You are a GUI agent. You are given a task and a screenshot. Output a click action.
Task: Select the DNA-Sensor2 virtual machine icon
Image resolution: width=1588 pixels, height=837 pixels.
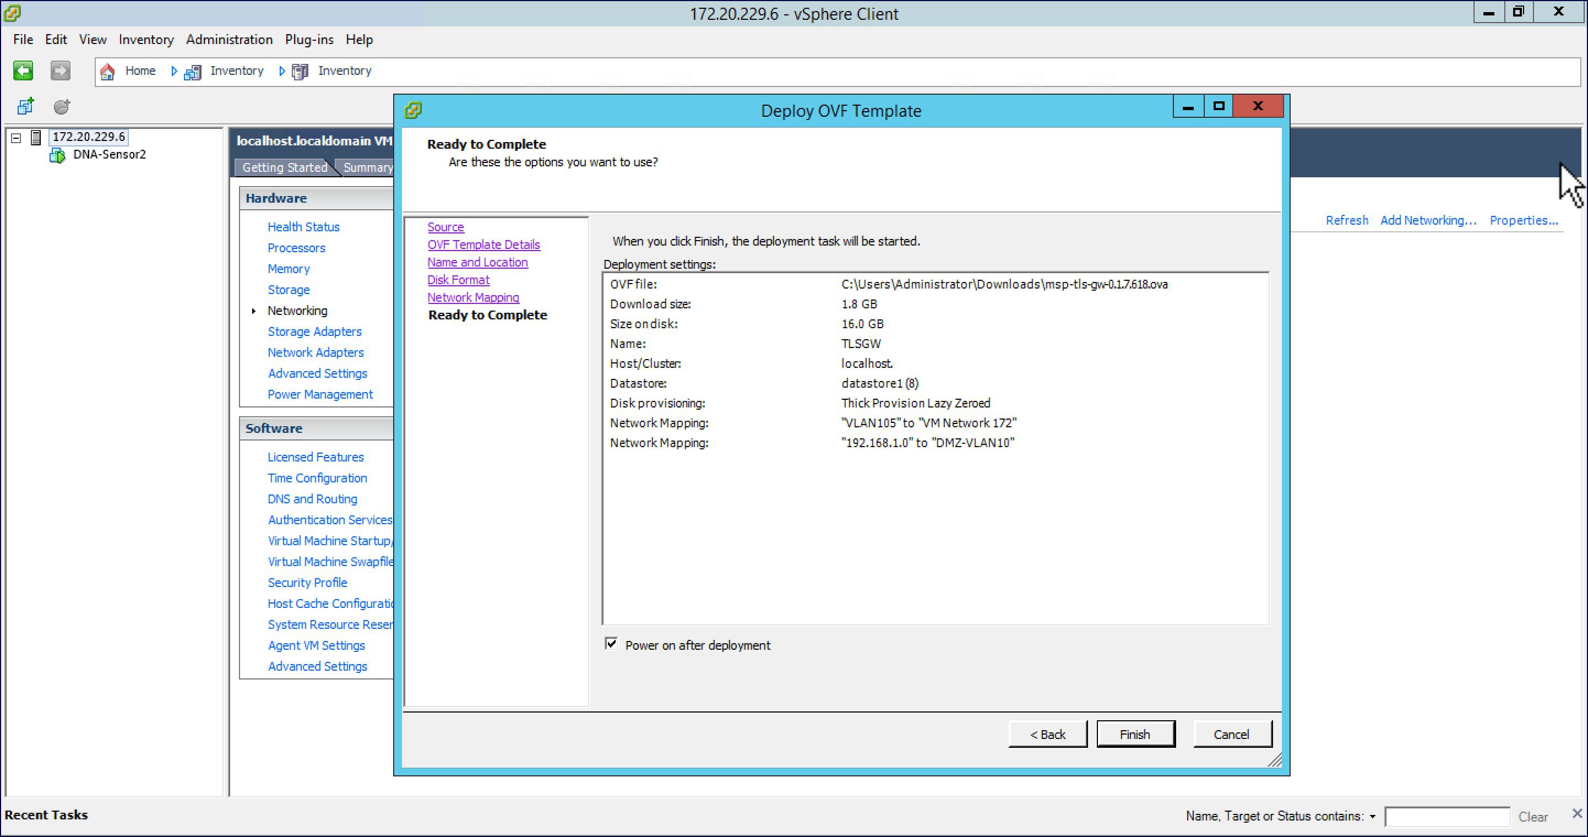(x=57, y=155)
